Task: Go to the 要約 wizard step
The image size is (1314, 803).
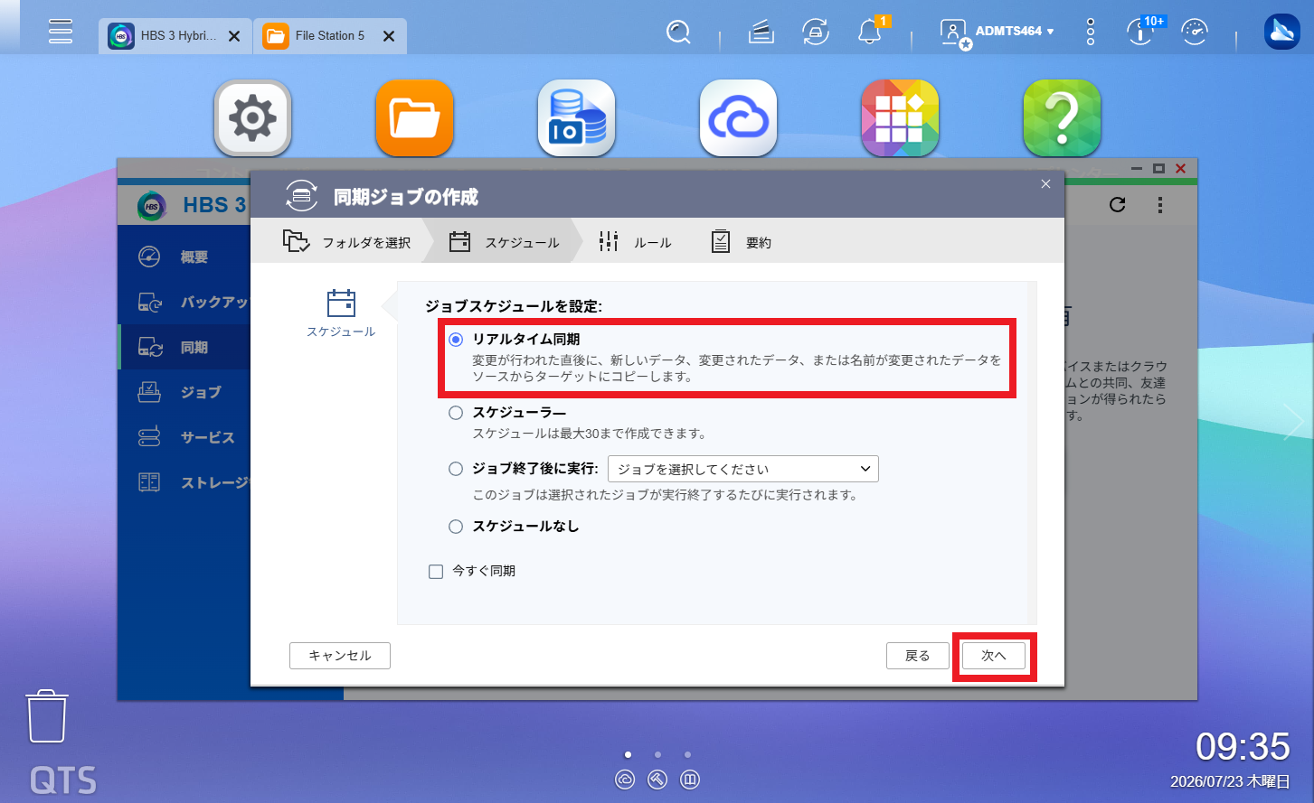Action: click(x=741, y=242)
